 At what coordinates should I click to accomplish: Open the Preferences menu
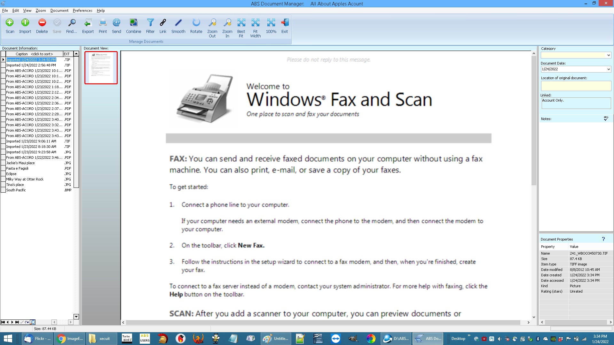tap(83, 11)
